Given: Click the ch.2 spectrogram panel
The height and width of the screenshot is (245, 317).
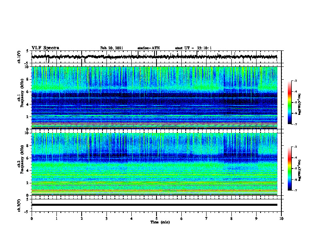Looking at the screenshot, I should point(154,164).
